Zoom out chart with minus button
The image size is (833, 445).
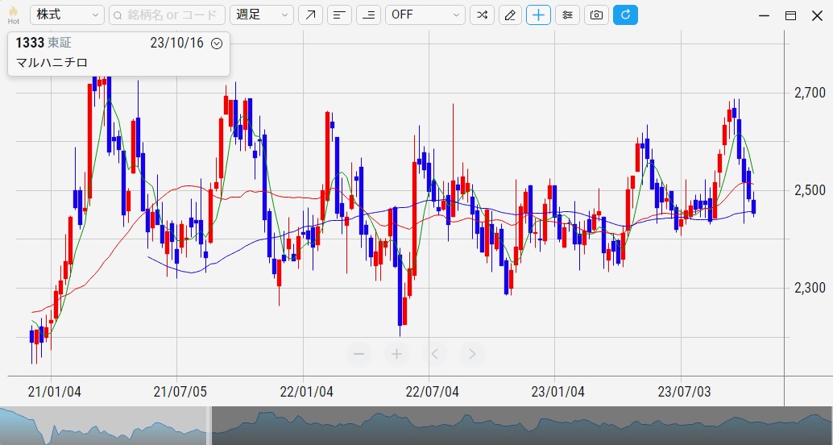(359, 353)
